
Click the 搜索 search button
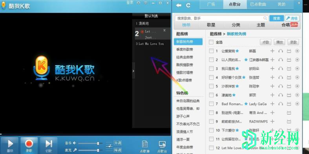pos(276,18)
